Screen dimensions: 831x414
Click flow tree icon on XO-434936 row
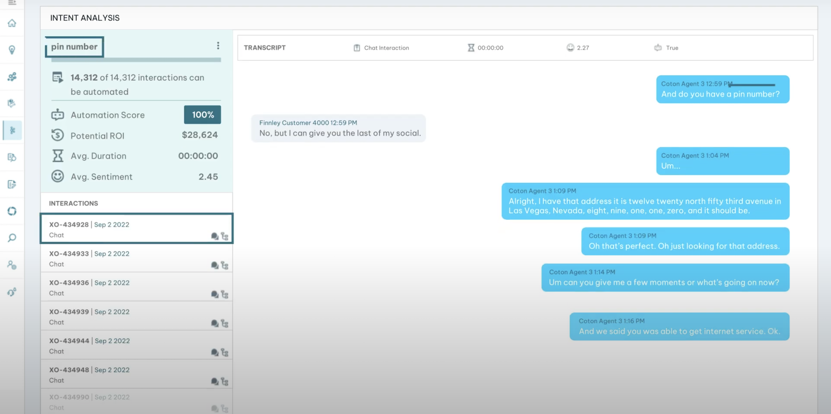[225, 294]
